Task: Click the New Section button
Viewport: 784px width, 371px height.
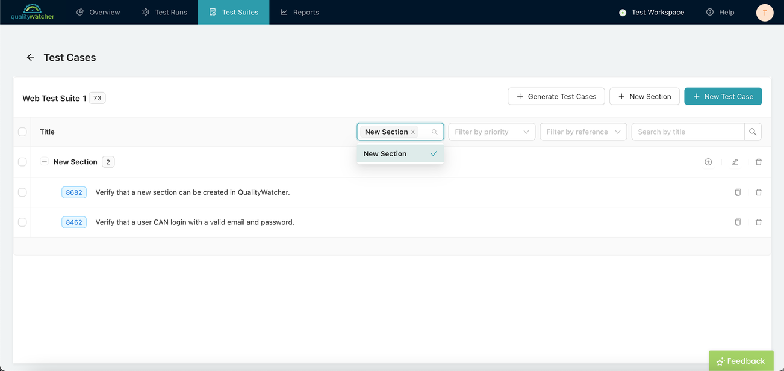Action: pos(644,96)
